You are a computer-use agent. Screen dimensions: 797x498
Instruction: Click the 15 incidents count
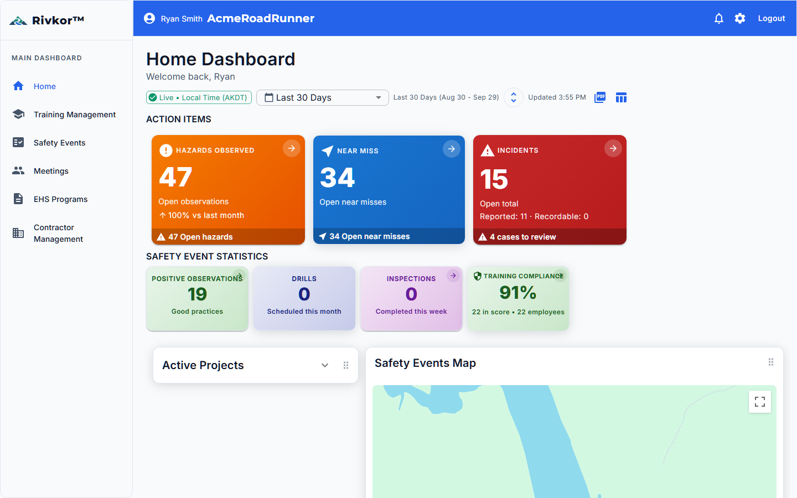[x=494, y=179]
